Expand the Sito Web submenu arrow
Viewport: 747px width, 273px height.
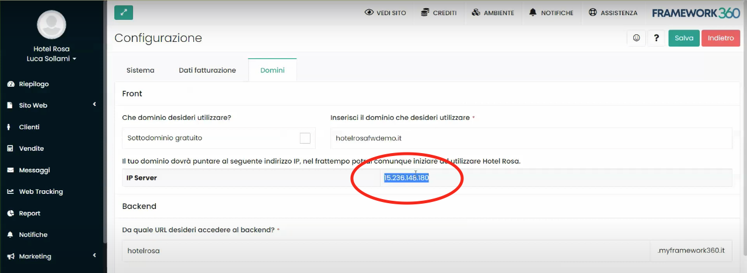tap(95, 105)
